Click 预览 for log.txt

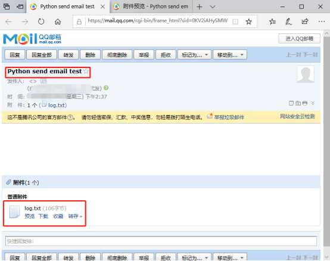pos(29,216)
